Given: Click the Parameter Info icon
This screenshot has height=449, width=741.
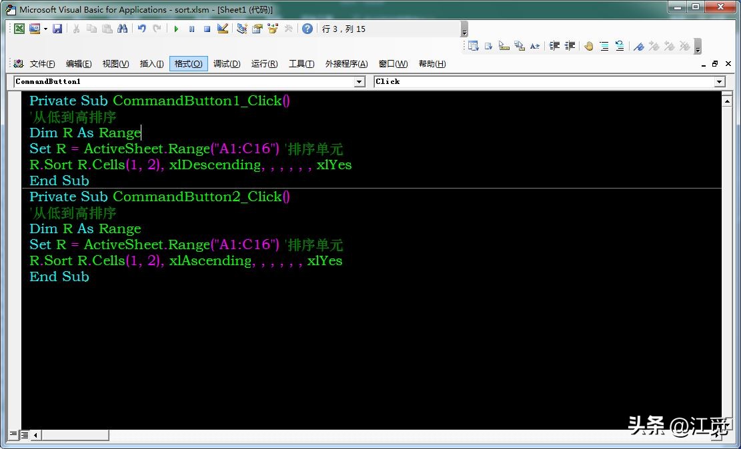Looking at the screenshot, I should point(520,46).
